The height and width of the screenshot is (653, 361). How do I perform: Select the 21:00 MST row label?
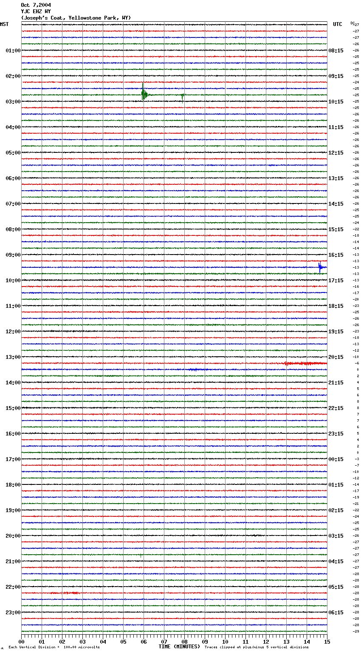pyautogui.click(x=13, y=561)
